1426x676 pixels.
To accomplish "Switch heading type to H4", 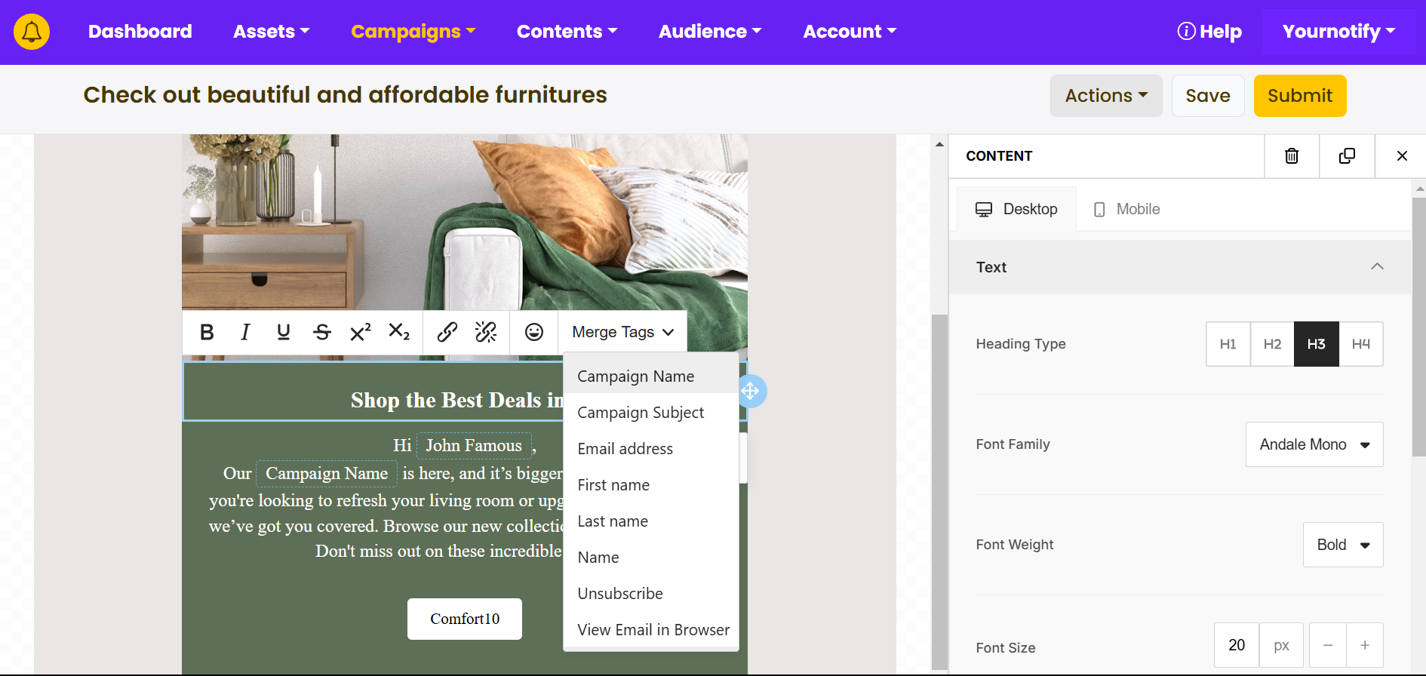I will pos(1360,344).
